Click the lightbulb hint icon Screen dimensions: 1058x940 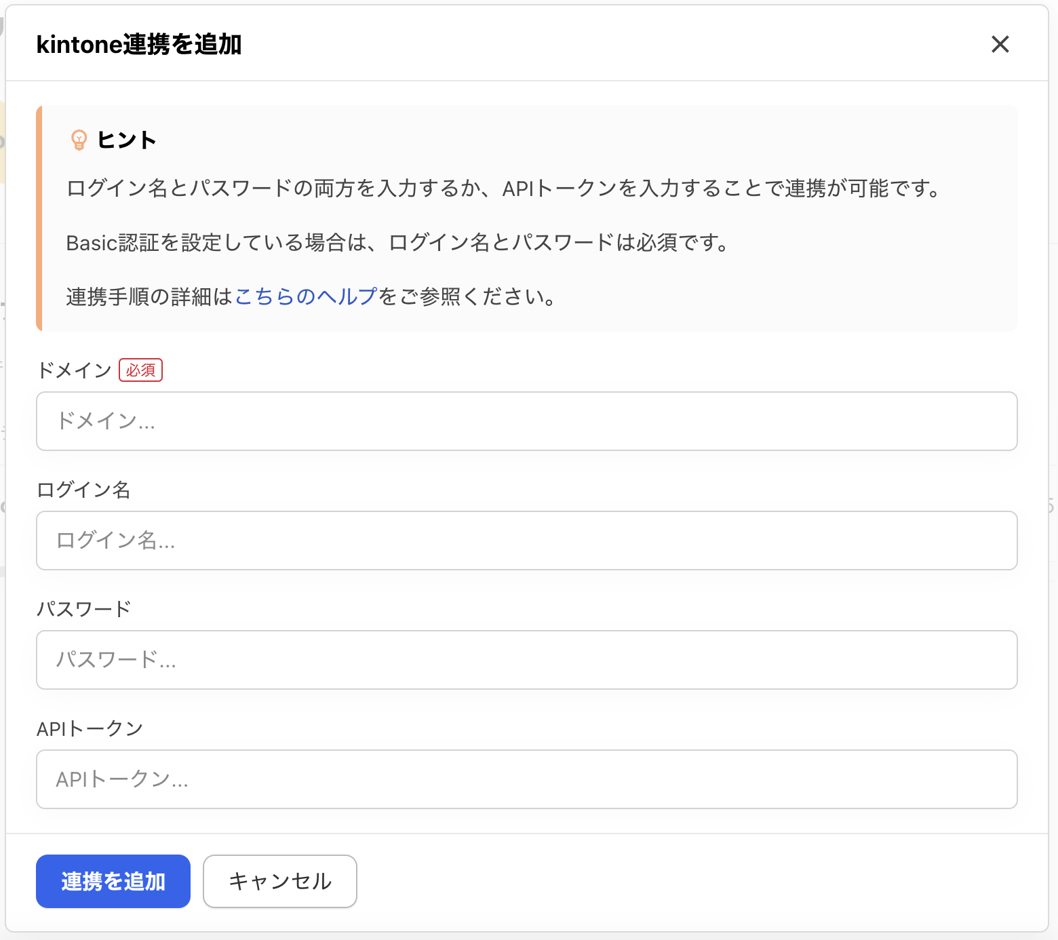[79, 140]
